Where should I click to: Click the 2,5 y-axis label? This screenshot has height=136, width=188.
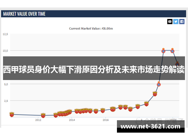click(x=6, y=101)
